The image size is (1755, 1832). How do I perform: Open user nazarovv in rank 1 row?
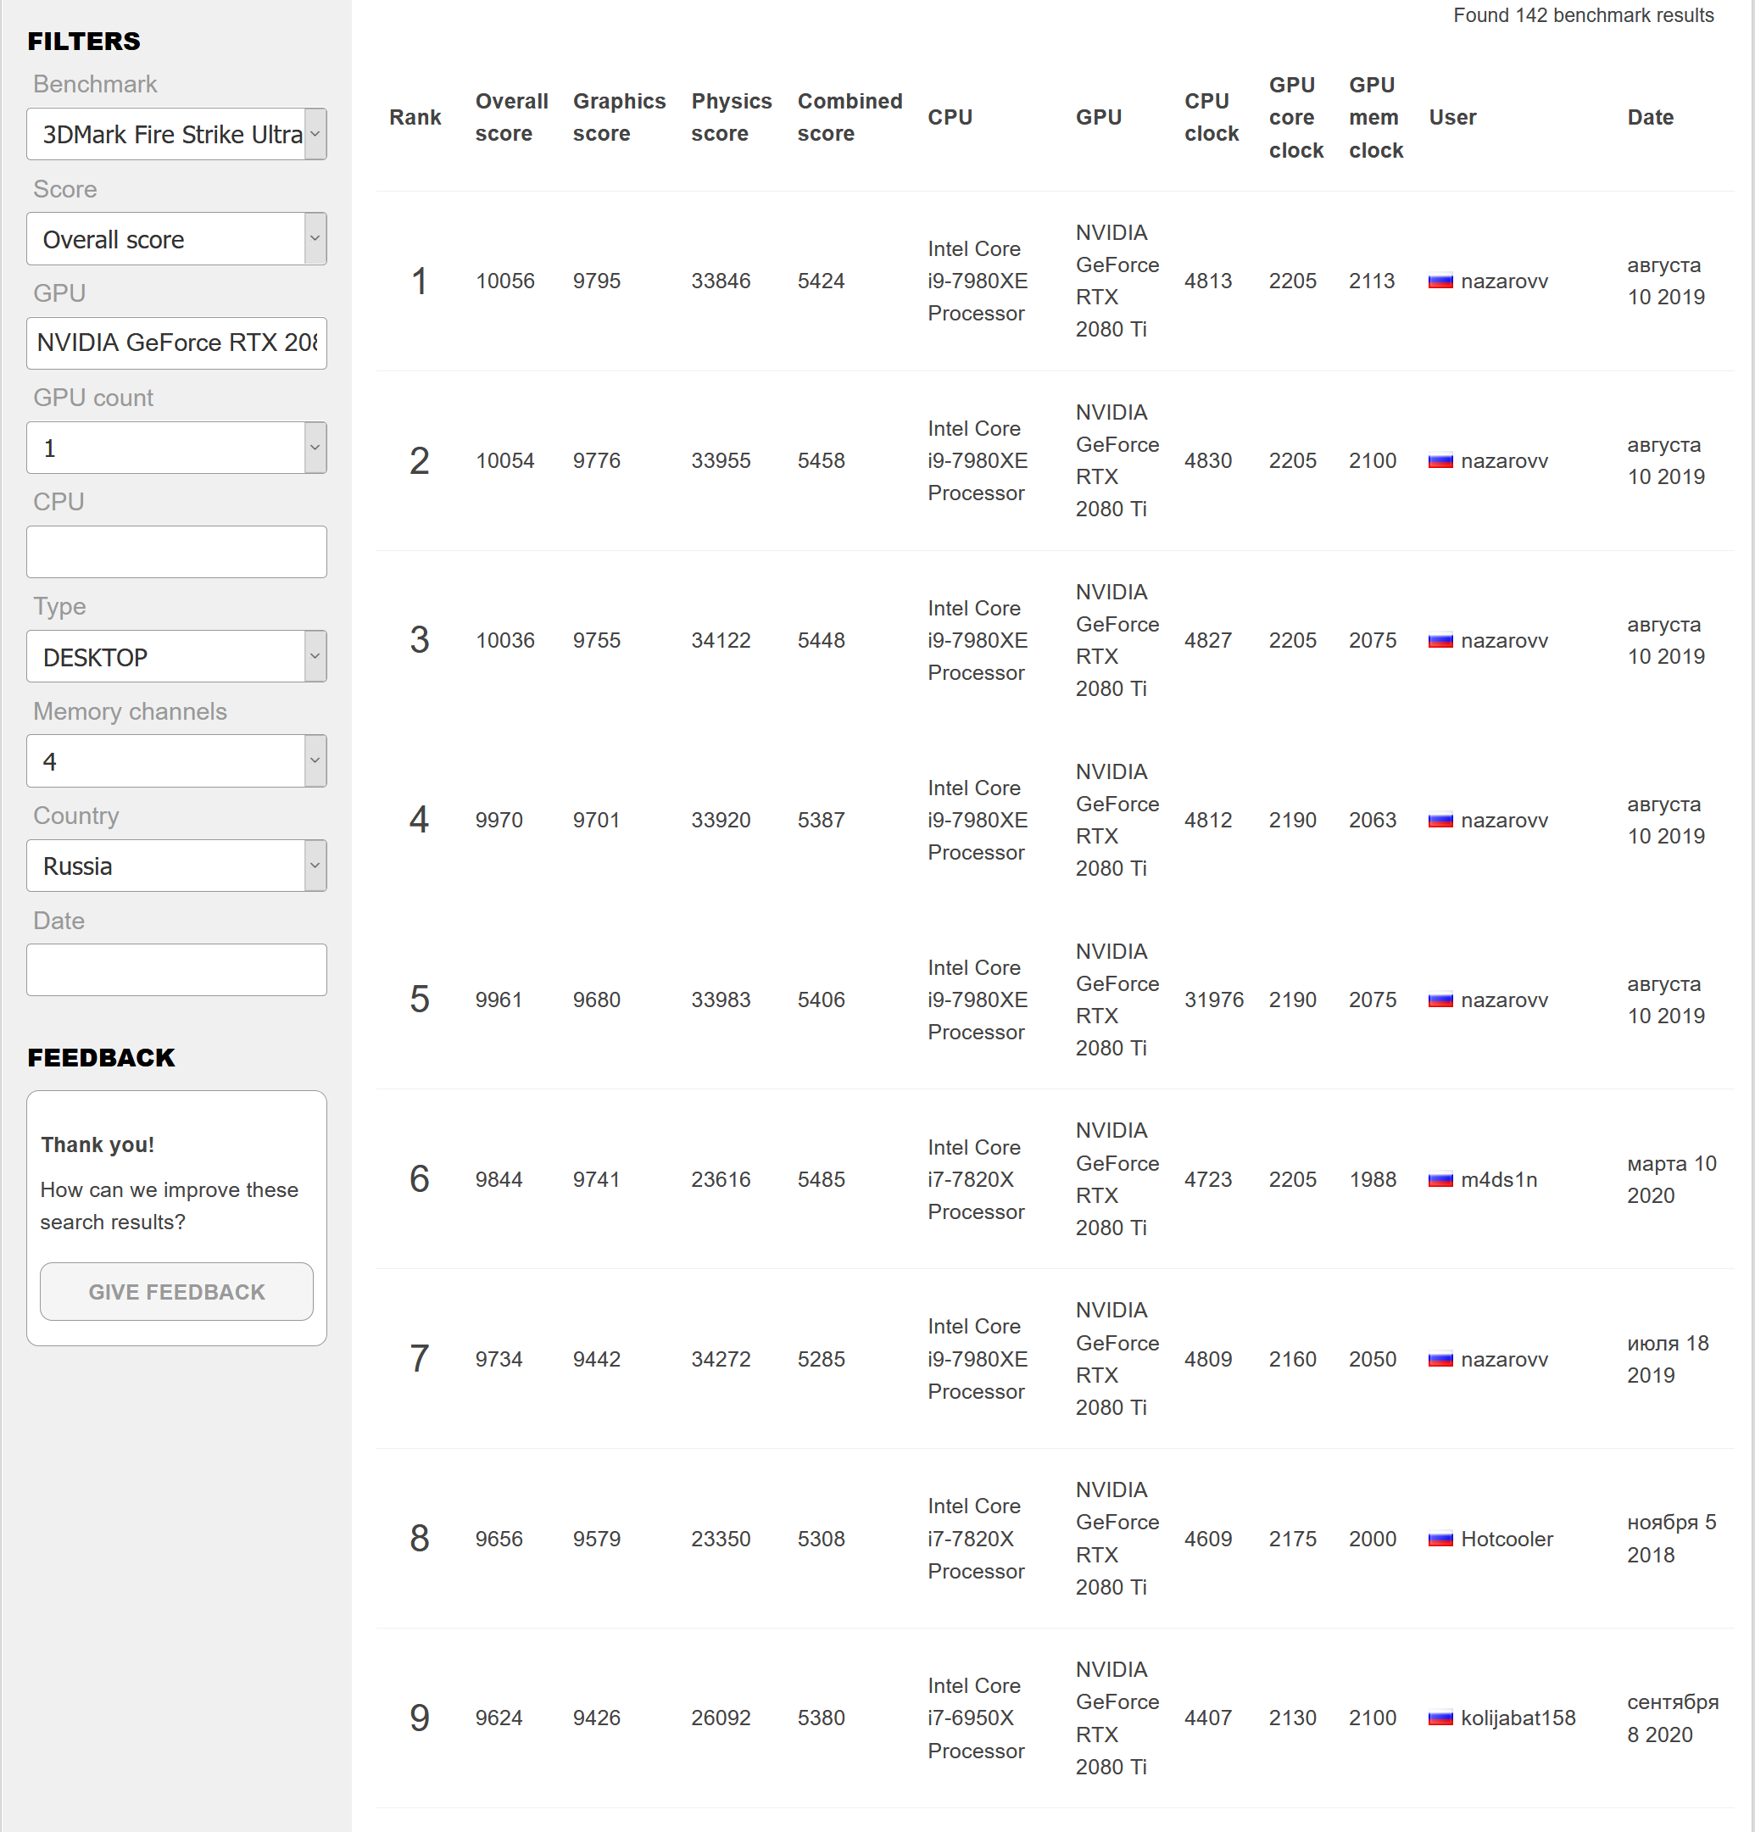[1503, 281]
